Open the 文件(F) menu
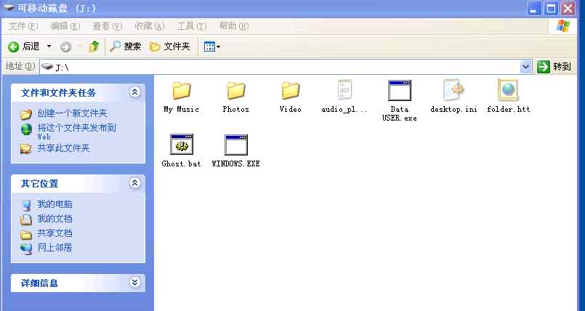This screenshot has width=585, height=311. click(x=23, y=26)
